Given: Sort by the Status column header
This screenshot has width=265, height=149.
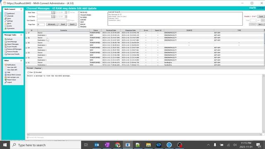Looking at the screenshot, I should point(96,30).
